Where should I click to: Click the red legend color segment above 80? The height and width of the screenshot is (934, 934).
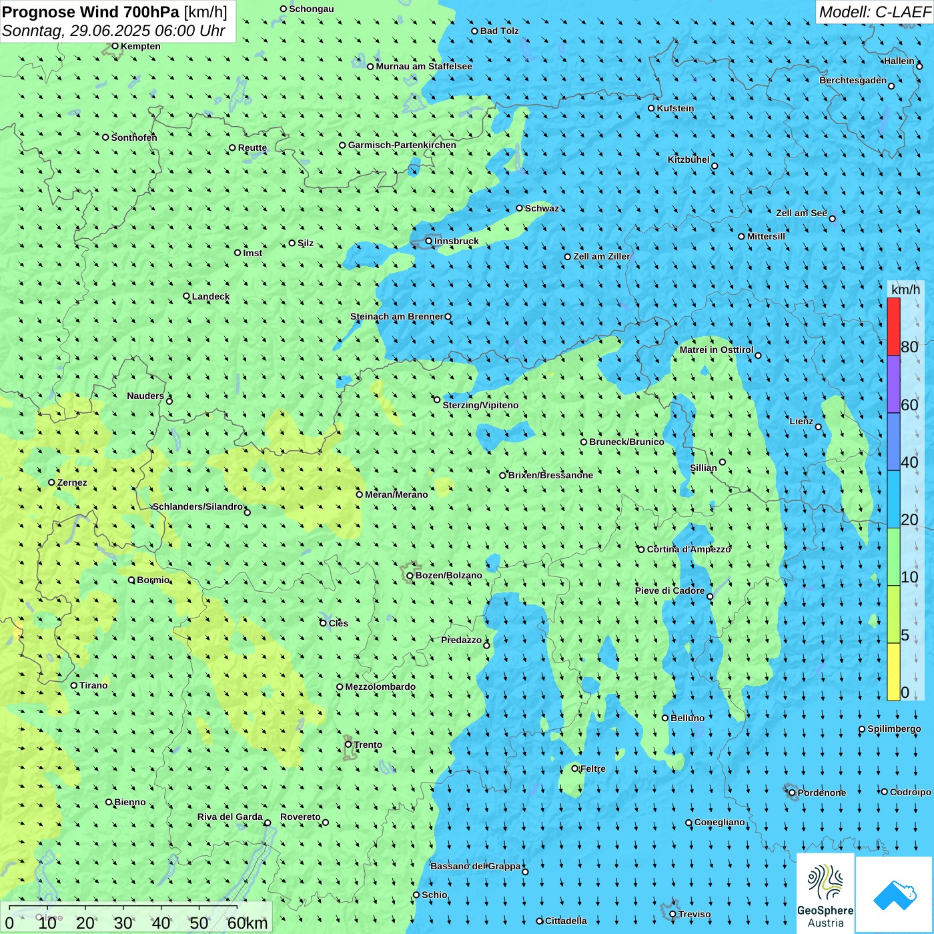(893, 326)
